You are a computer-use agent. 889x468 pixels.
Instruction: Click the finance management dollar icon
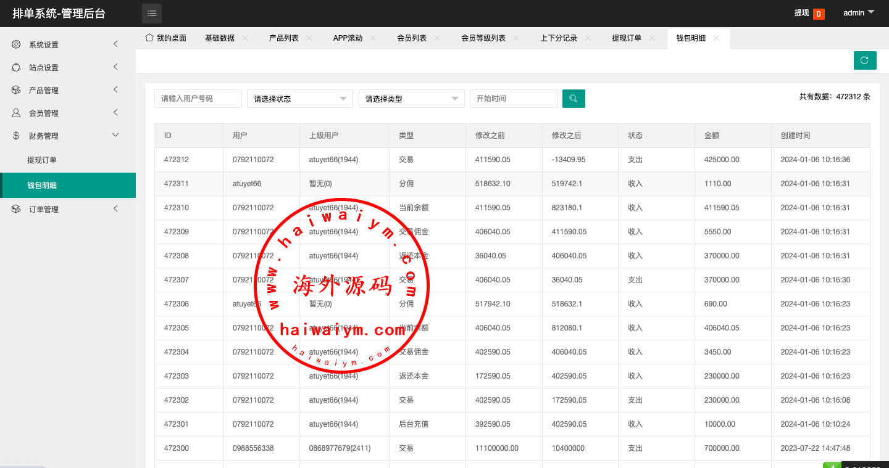pyautogui.click(x=16, y=136)
